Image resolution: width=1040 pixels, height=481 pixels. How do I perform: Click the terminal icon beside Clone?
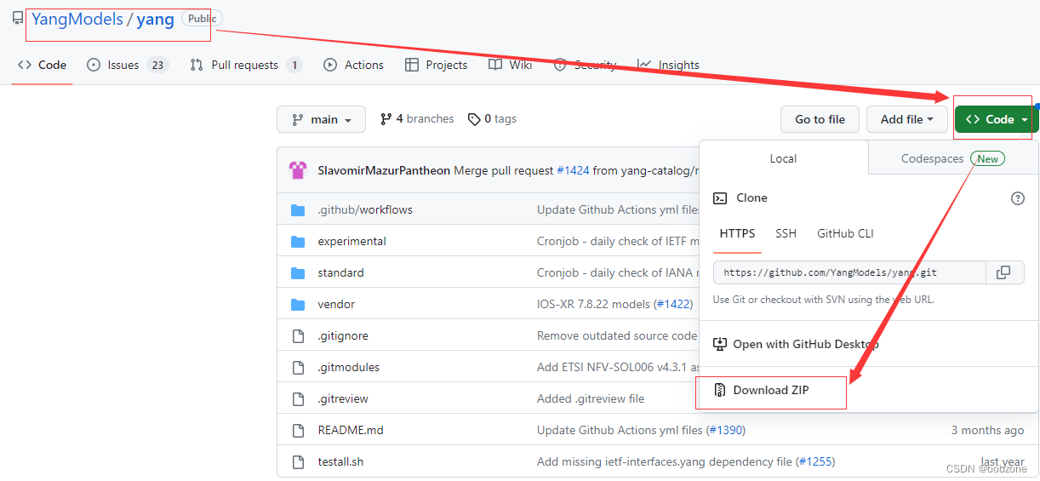click(720, 198)
